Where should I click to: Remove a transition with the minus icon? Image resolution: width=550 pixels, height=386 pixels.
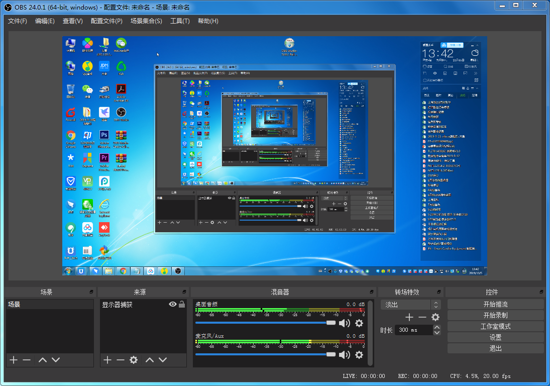click(x=421, y=317)
